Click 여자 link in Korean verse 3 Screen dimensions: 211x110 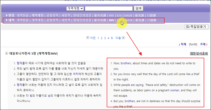pos(76,74)
